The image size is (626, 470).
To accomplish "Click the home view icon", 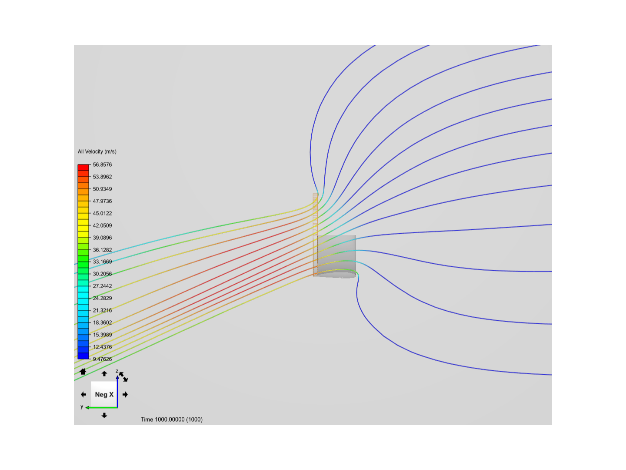I will click(83, 372).
